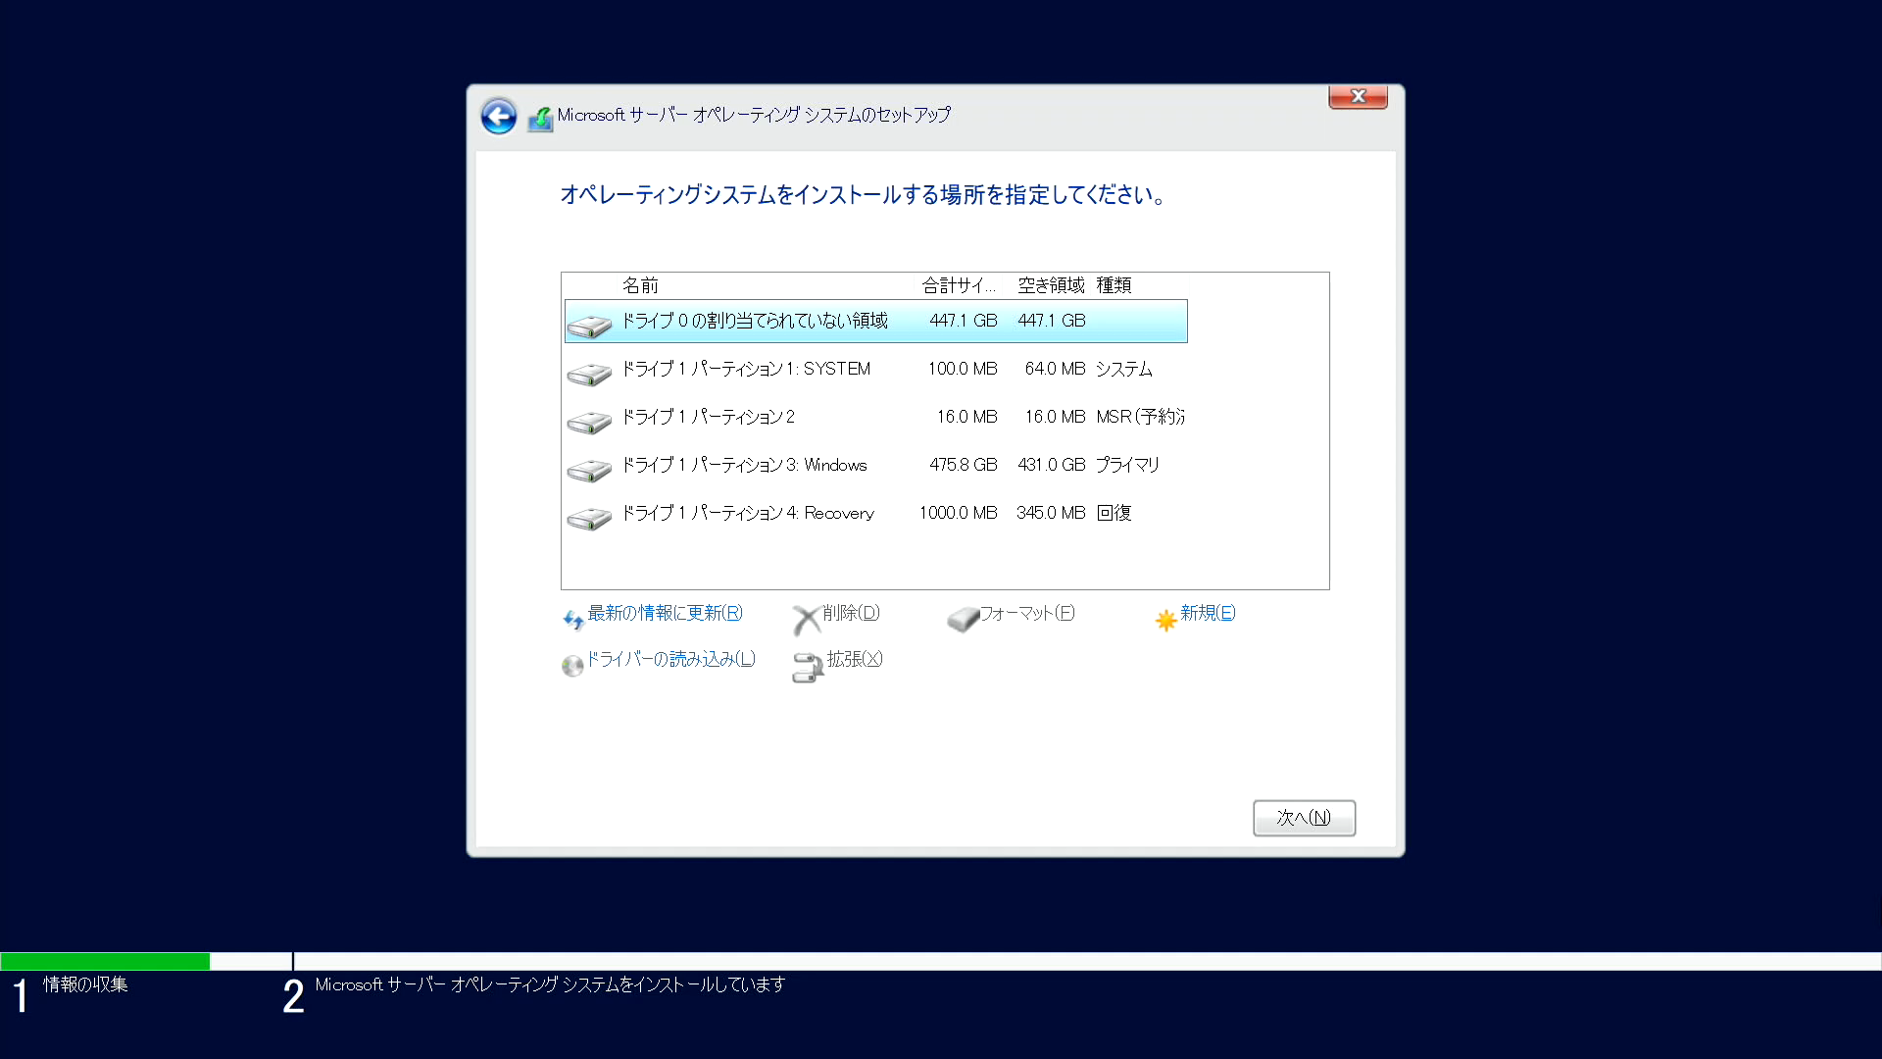Click step 2 Microsoft サーバー installing label

[550, 984]
